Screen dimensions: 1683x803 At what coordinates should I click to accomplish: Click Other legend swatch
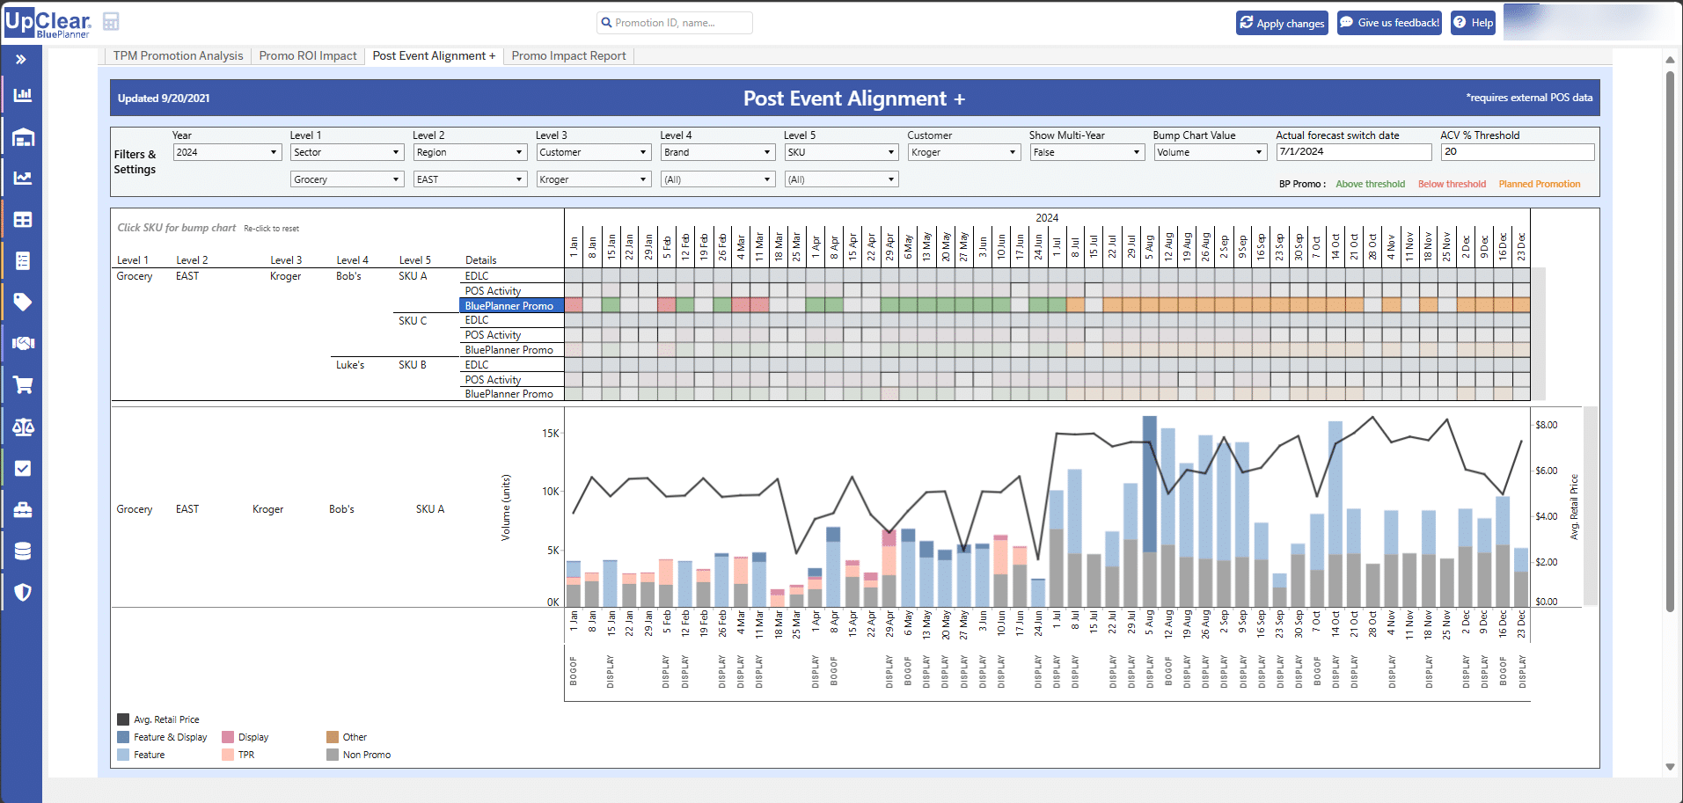click(333, 737)
